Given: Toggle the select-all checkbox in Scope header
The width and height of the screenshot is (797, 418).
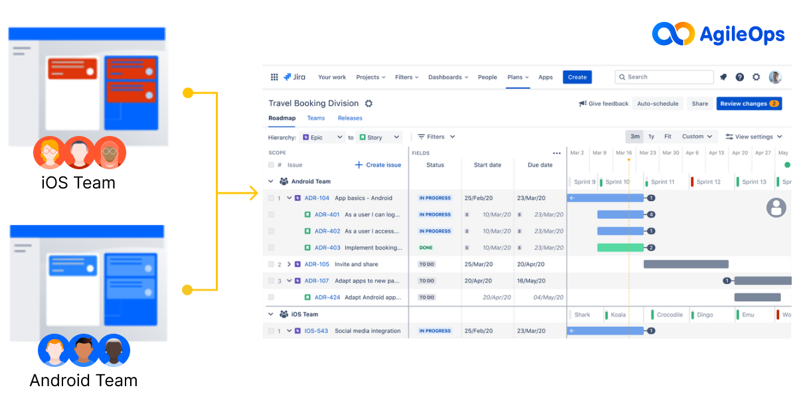Looking at the screenshot, I should tap(271, 165).
